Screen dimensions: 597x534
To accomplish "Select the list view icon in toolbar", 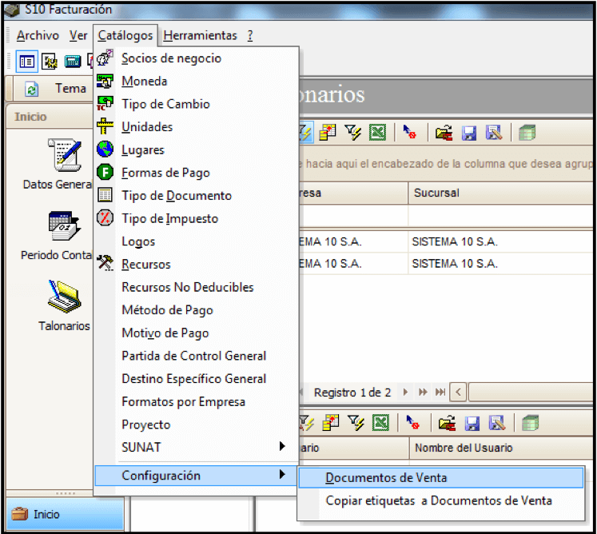I will pos(26,61).
